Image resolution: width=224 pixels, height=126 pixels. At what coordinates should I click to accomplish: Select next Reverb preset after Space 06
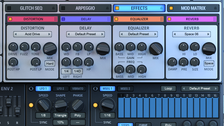208,34
